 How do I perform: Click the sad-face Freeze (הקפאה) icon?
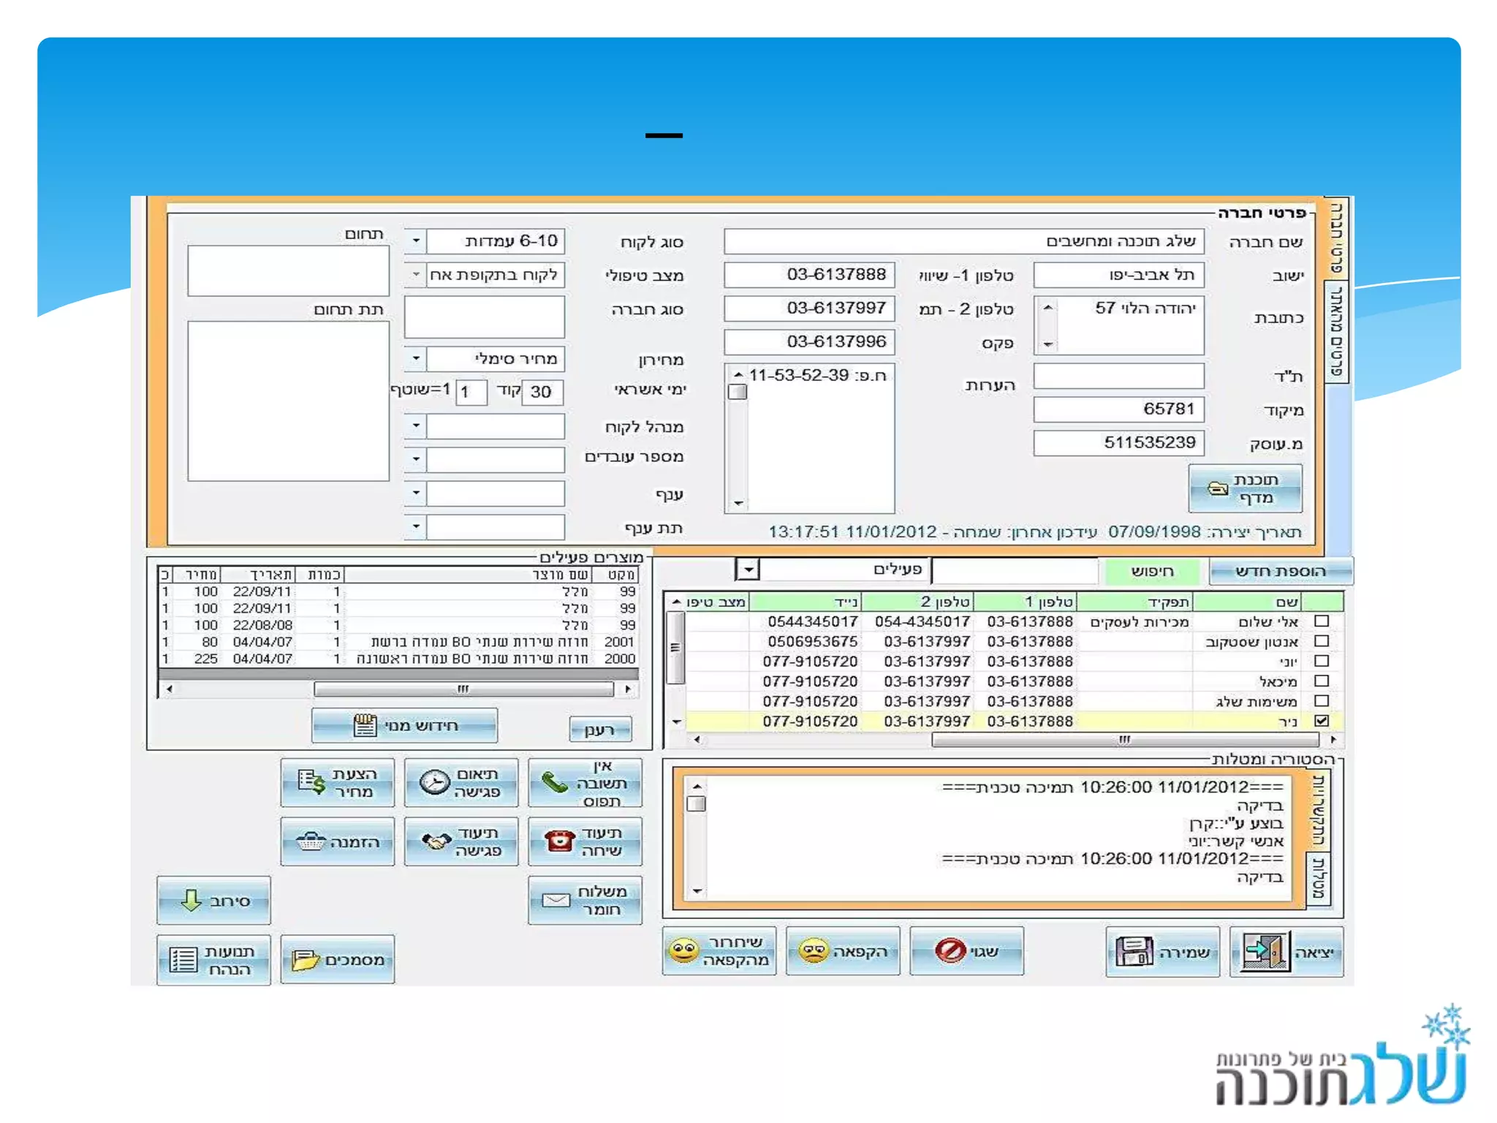tap(813, 950)
